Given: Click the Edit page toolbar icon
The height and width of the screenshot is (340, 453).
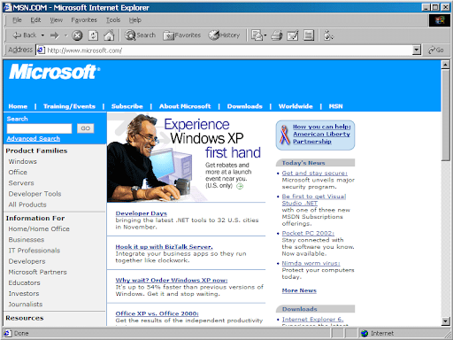Looking at the screenshot, I should point(293,35).
